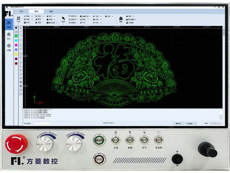Toggle the eye display option in the ribbon
The image size is (230, 173).
pyautogui.click(x=127, y=16)
